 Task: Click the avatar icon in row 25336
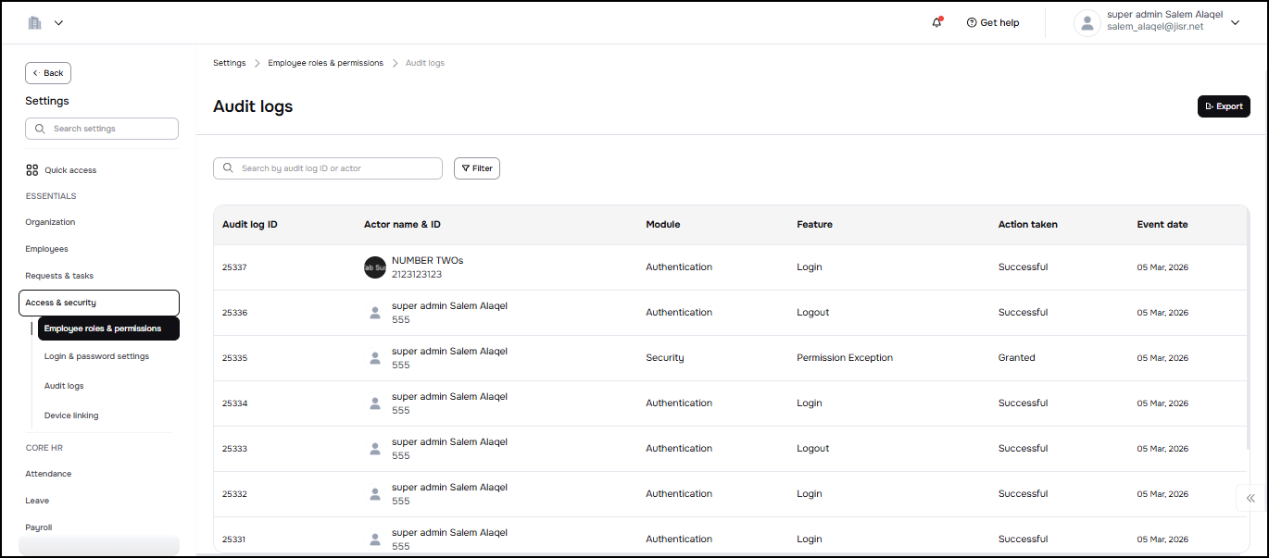coord(374,313)
